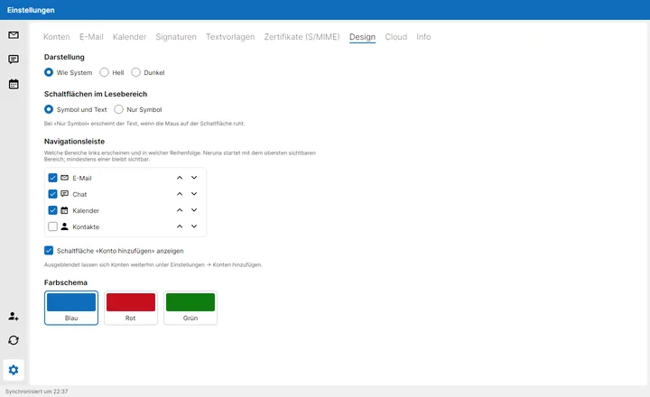Switch to the E-Mail settings tab
The height and width of the screenshot is (397, 650).
click(91, 37)
